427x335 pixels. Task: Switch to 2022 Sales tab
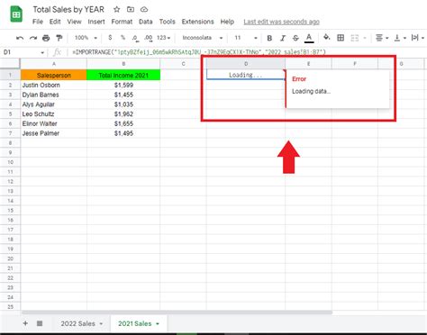(77, 323)
